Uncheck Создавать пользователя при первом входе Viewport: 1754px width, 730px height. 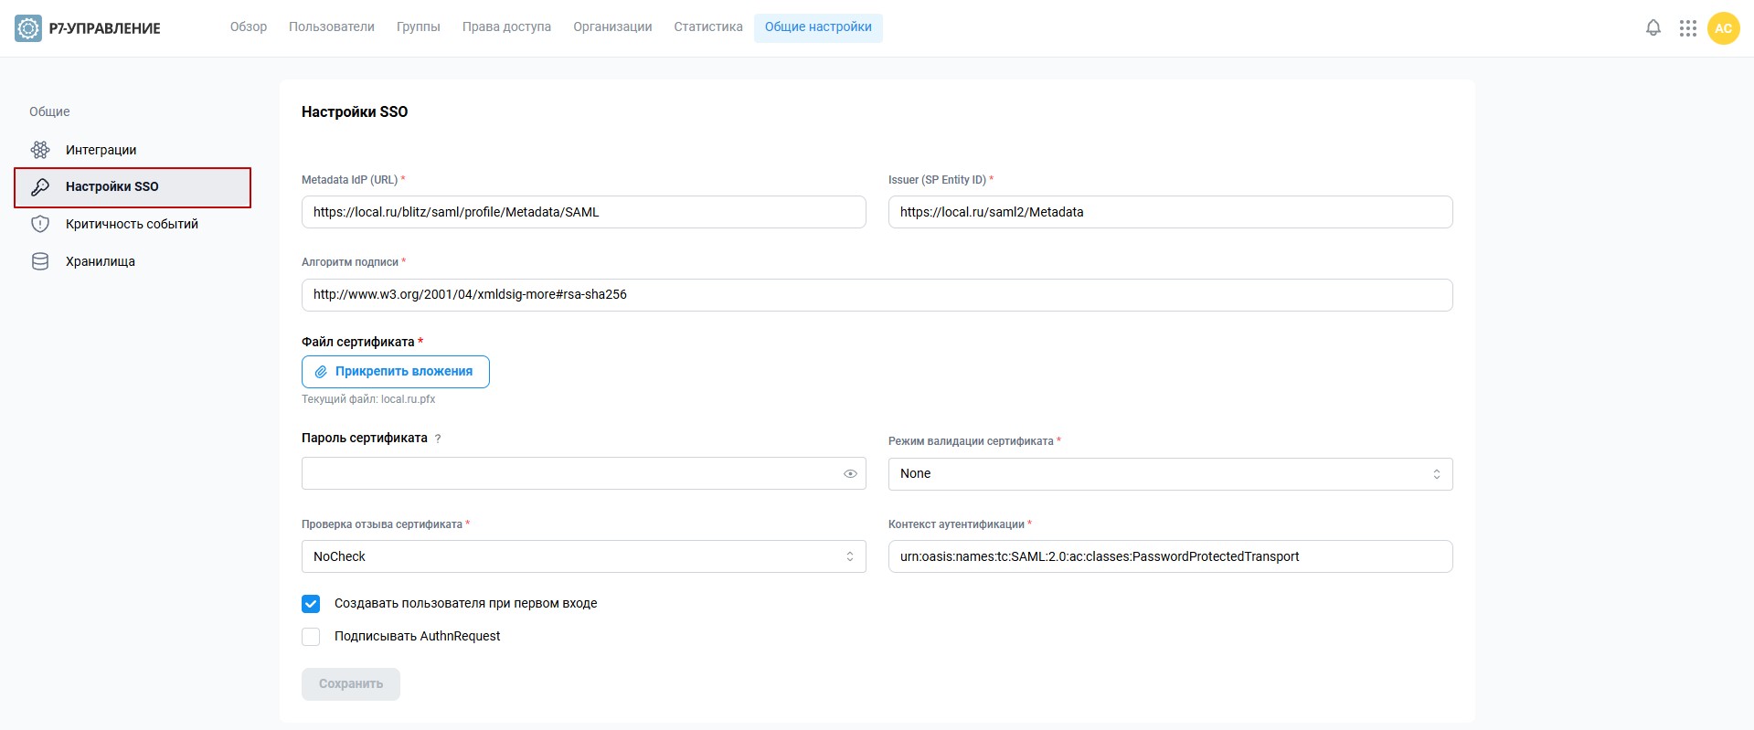pos(311,604)
